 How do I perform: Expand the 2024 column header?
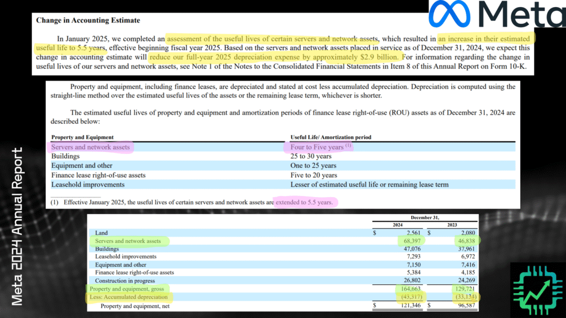[397, 225]
